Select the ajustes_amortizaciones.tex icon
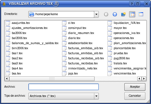This screenshot has height=104, width=151. (8, 28)
